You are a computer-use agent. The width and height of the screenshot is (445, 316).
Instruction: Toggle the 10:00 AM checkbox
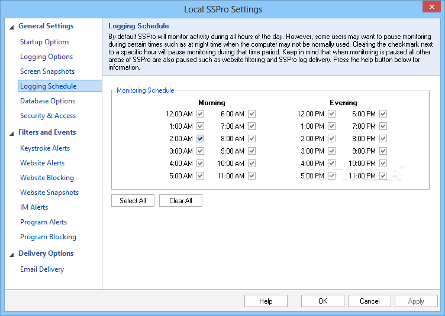(x=251, y=164)
